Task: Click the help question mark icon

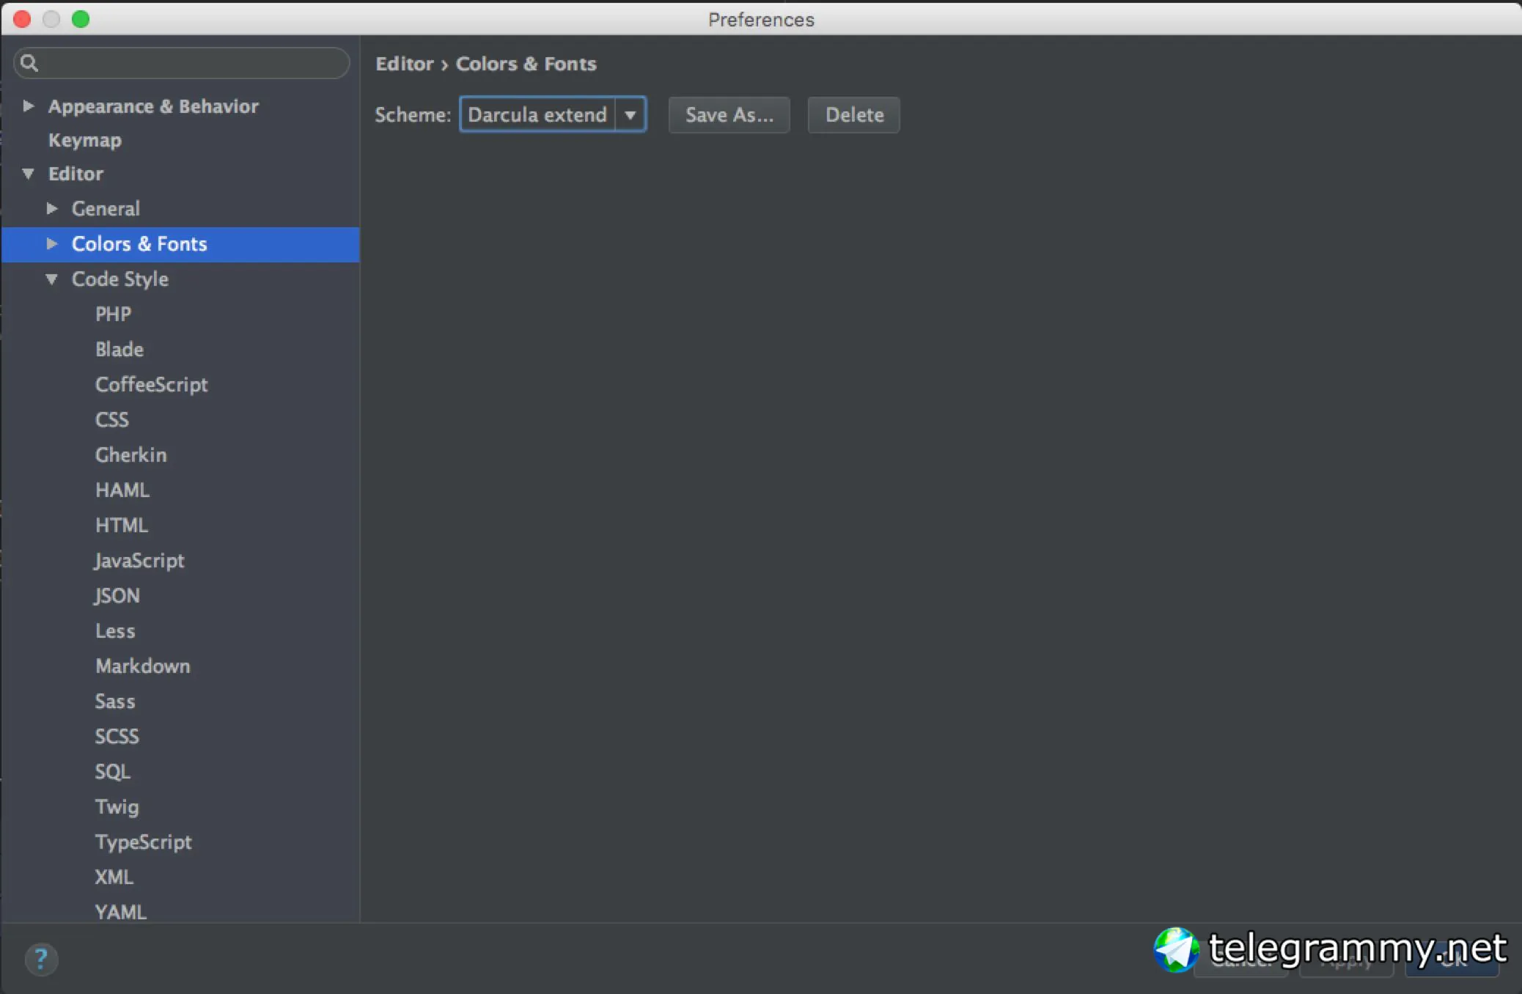Action: coord(41,958)
